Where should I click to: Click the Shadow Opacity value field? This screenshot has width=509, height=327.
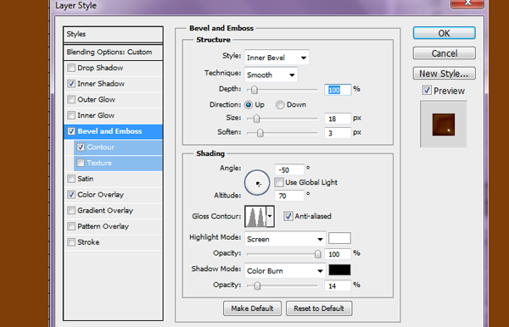click(x=338, y=285)
